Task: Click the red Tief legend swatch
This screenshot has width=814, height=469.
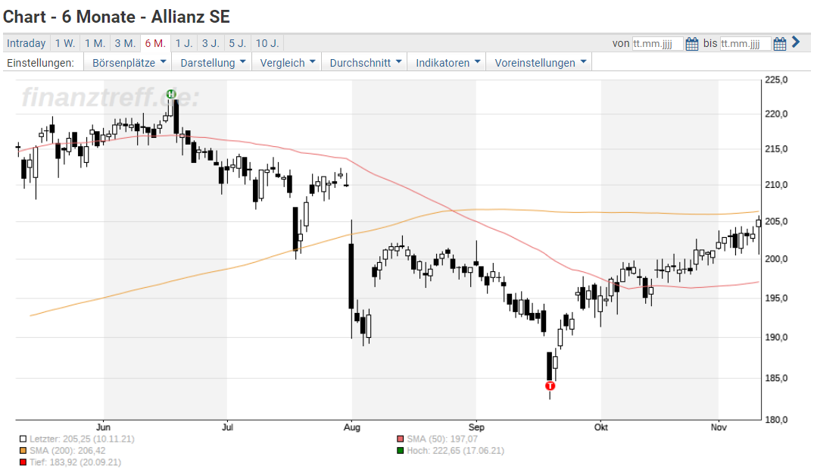Action: pos(23,461)
